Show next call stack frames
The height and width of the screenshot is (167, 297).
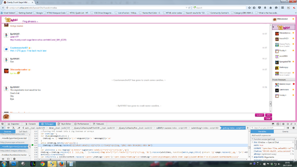point(247,128)
